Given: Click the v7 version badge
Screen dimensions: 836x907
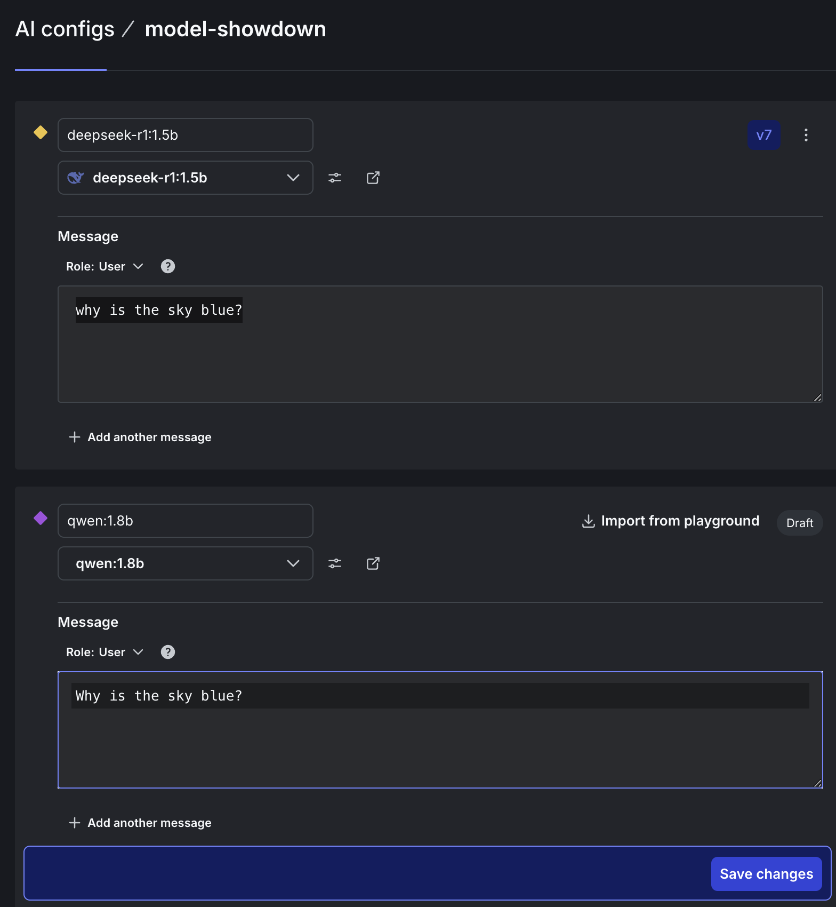Looking at the screenshot, I should 763,135.
